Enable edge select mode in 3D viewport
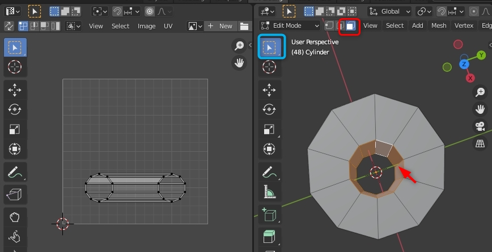The height and width of the screenshot is (252, 492). coord(340,25)
